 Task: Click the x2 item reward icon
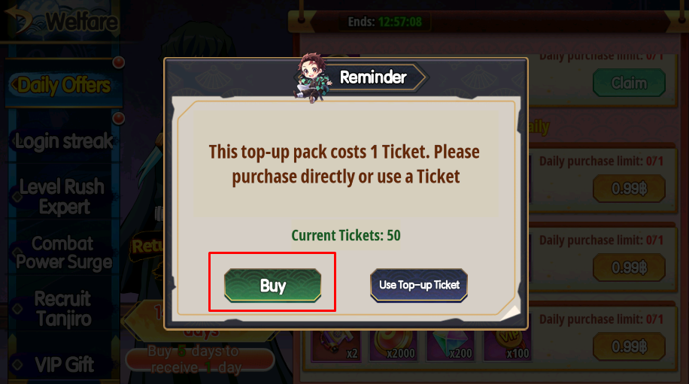336,346
